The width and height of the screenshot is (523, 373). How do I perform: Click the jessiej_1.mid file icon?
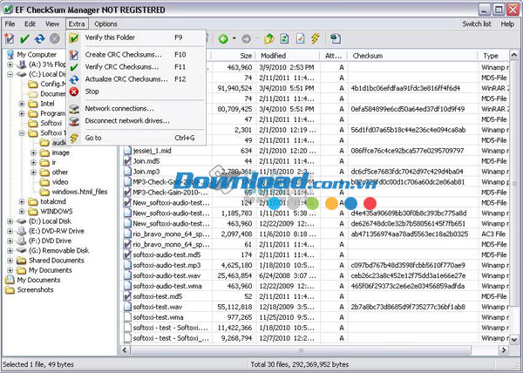click(x=127, y=151)
